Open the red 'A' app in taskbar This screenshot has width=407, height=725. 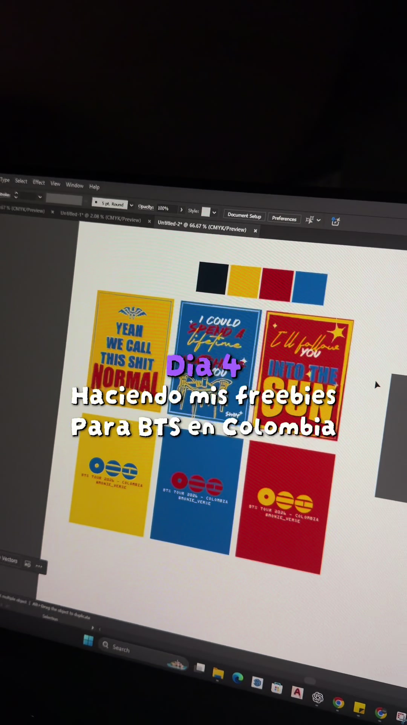point(297,692)
